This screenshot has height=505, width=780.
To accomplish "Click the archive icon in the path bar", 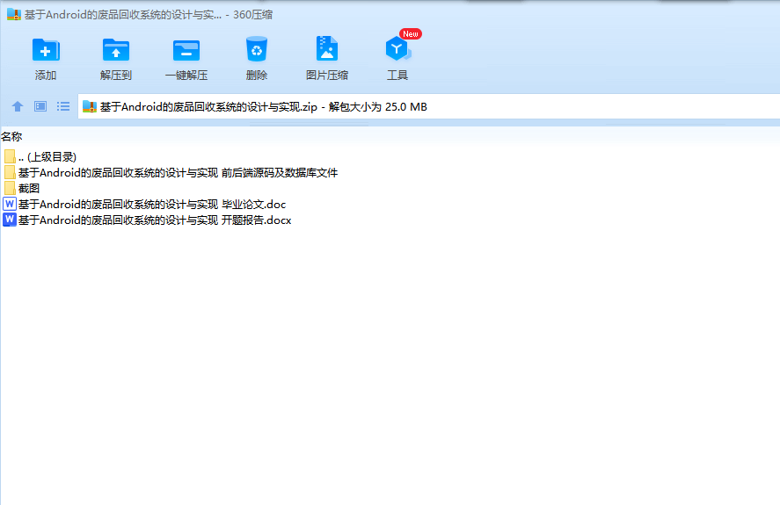I will click(x=90, y=106).
